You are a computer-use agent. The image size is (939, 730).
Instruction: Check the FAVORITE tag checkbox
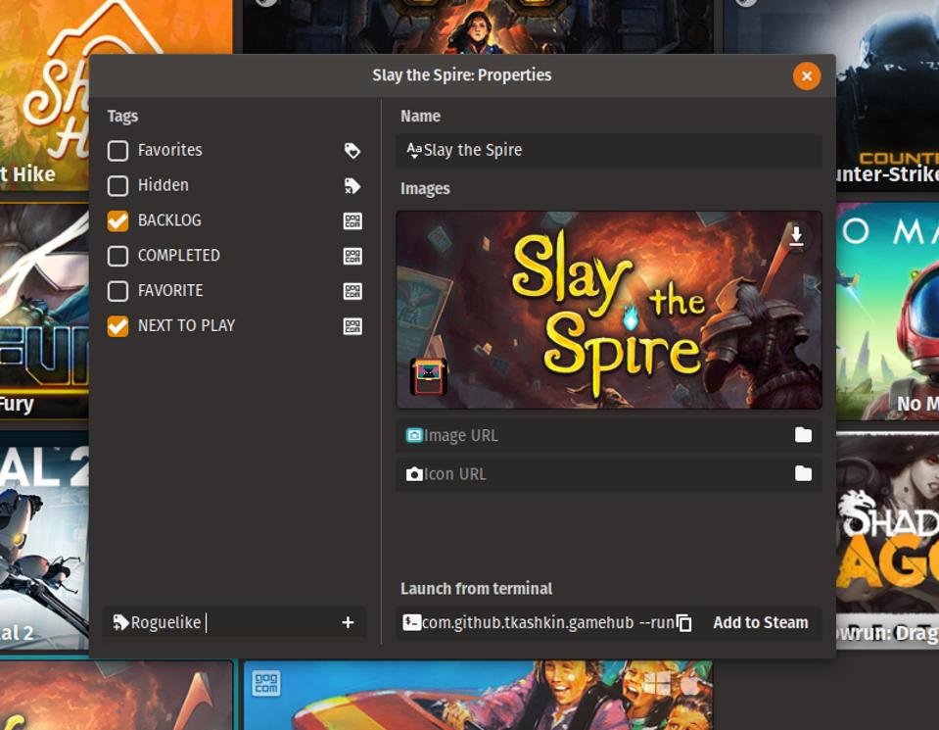click(117, 291)
